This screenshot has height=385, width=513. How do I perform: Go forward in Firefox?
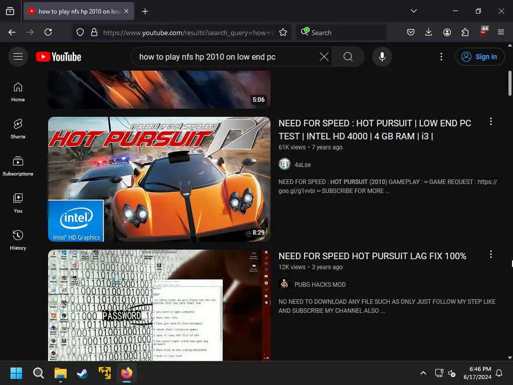[x=30, y=32]
